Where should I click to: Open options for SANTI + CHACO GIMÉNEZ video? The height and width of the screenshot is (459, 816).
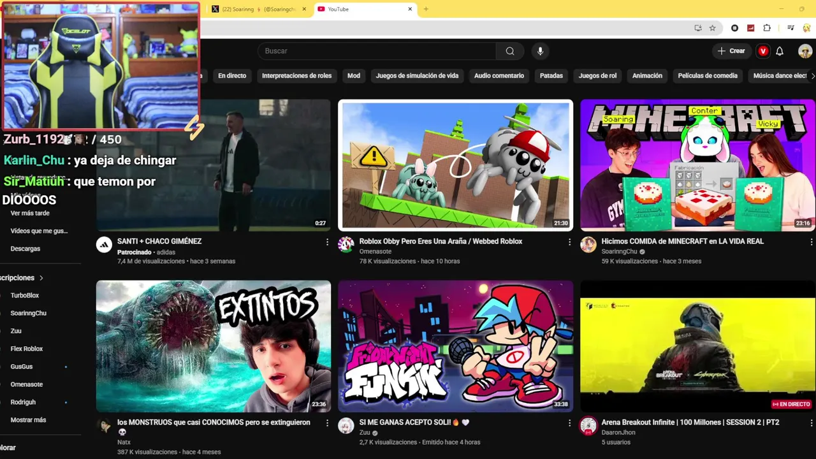[x=327, y=242]
